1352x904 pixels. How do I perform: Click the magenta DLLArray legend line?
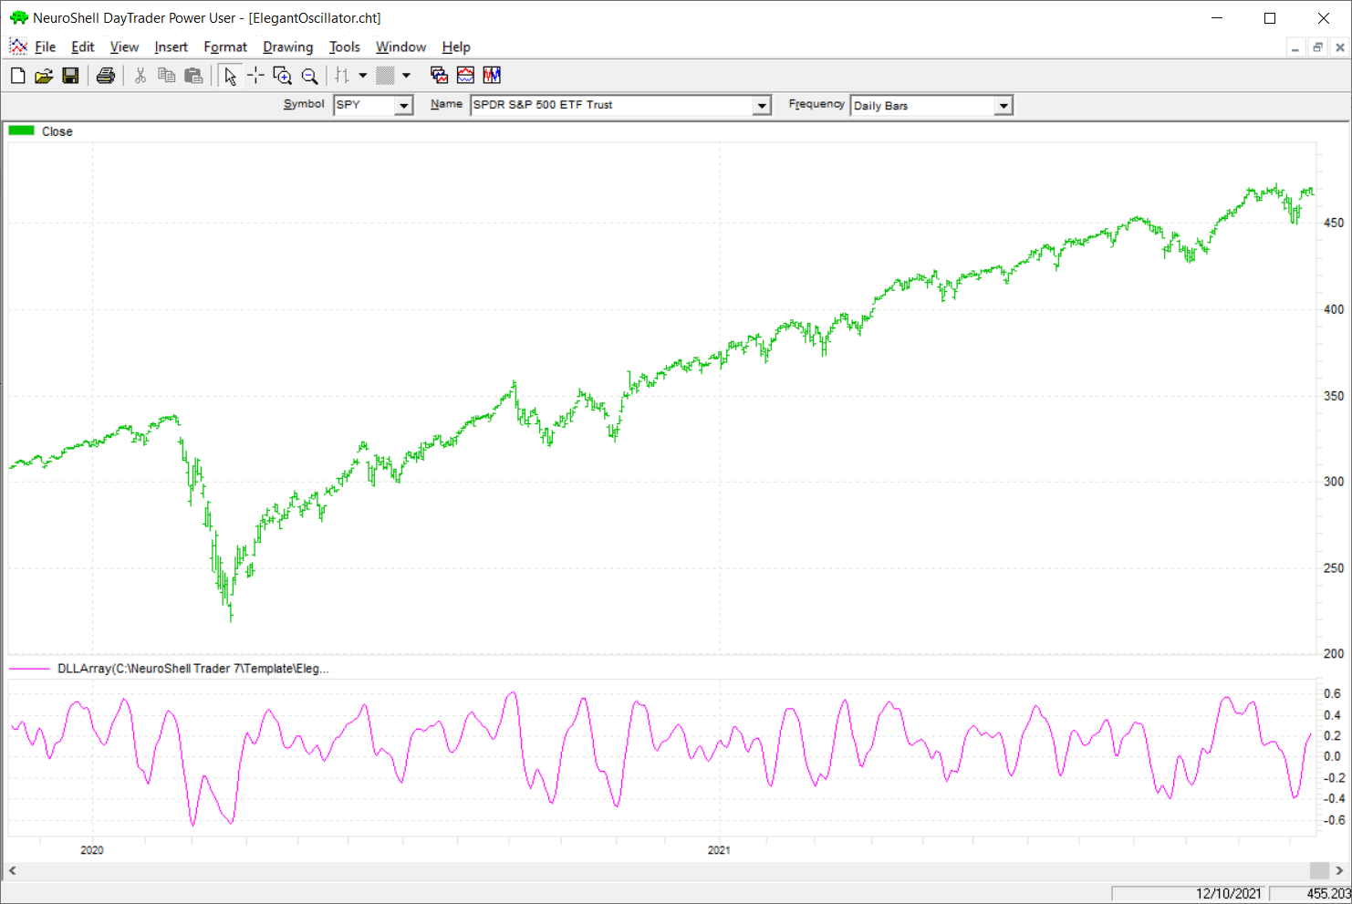click(x=29, y=669)
